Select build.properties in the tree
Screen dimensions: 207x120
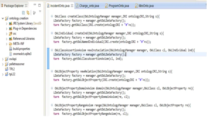click(21, 49)
